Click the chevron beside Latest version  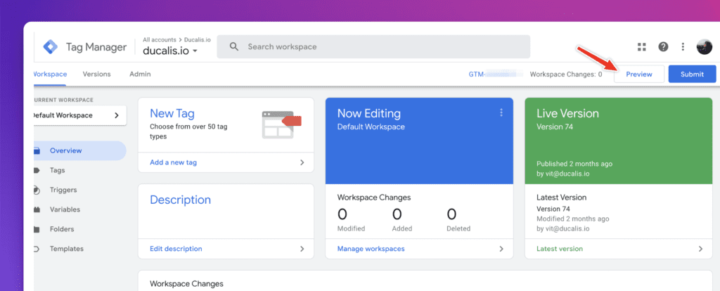point(701,249)
